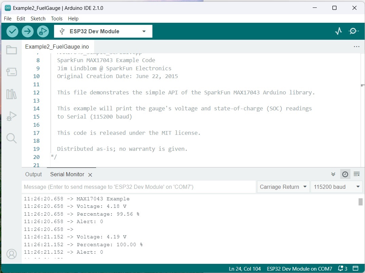This screenshot has height=273, width=365.
Task: Click the 'Jim Lindblom @ SparkFun Electronics' line
Action: click(114, 69)
